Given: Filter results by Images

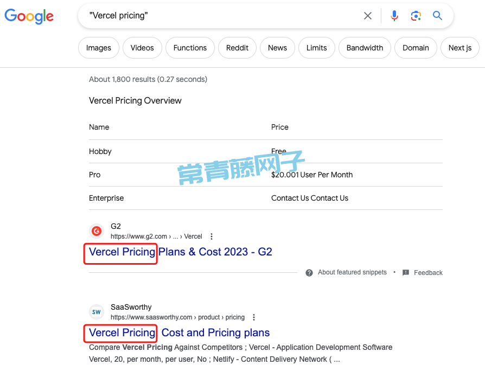Looking at the screenshot, I should coord(99,48).
